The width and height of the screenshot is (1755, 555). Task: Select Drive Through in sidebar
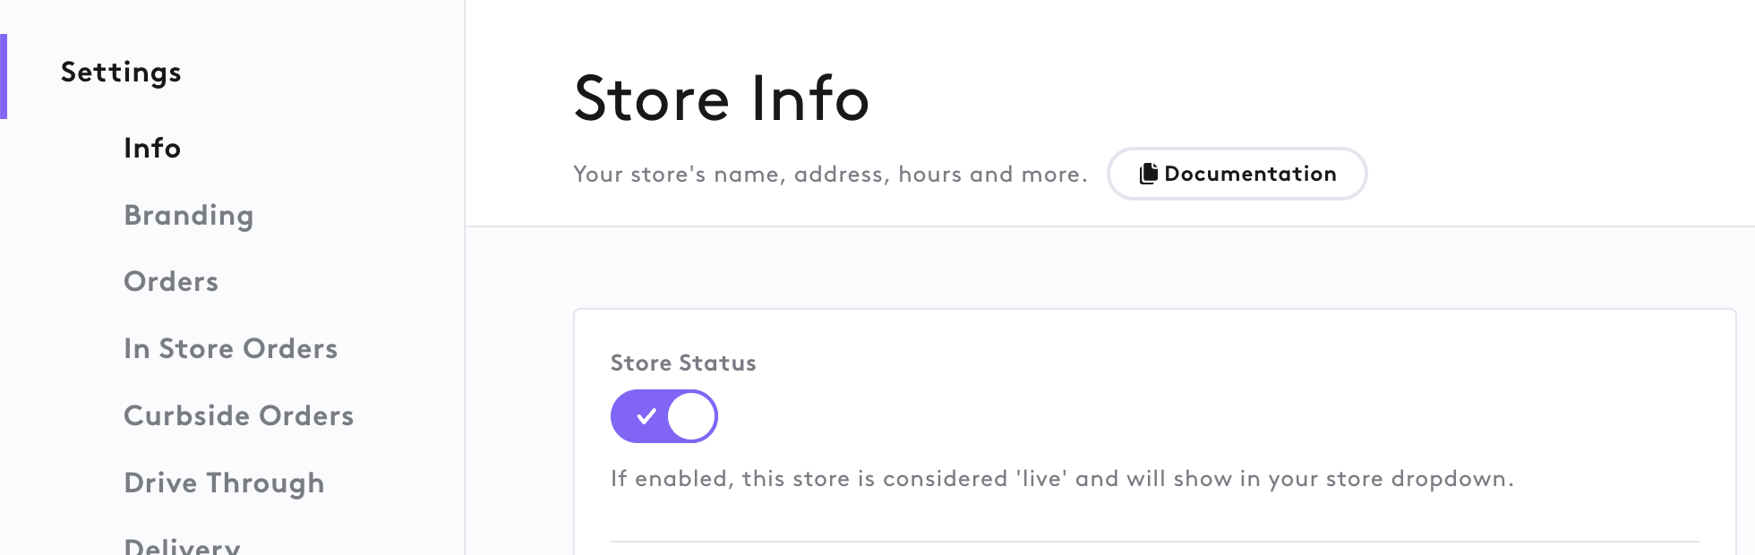point(224,483)
